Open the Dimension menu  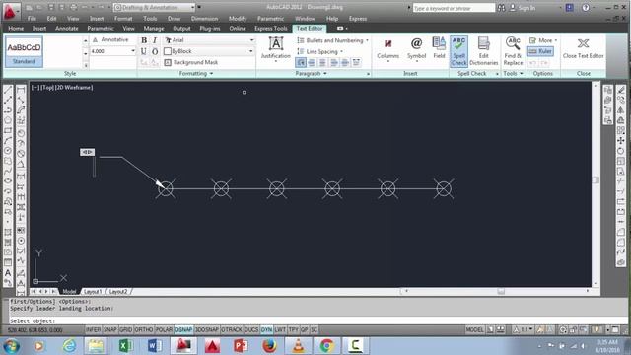(x=204, y=19)
